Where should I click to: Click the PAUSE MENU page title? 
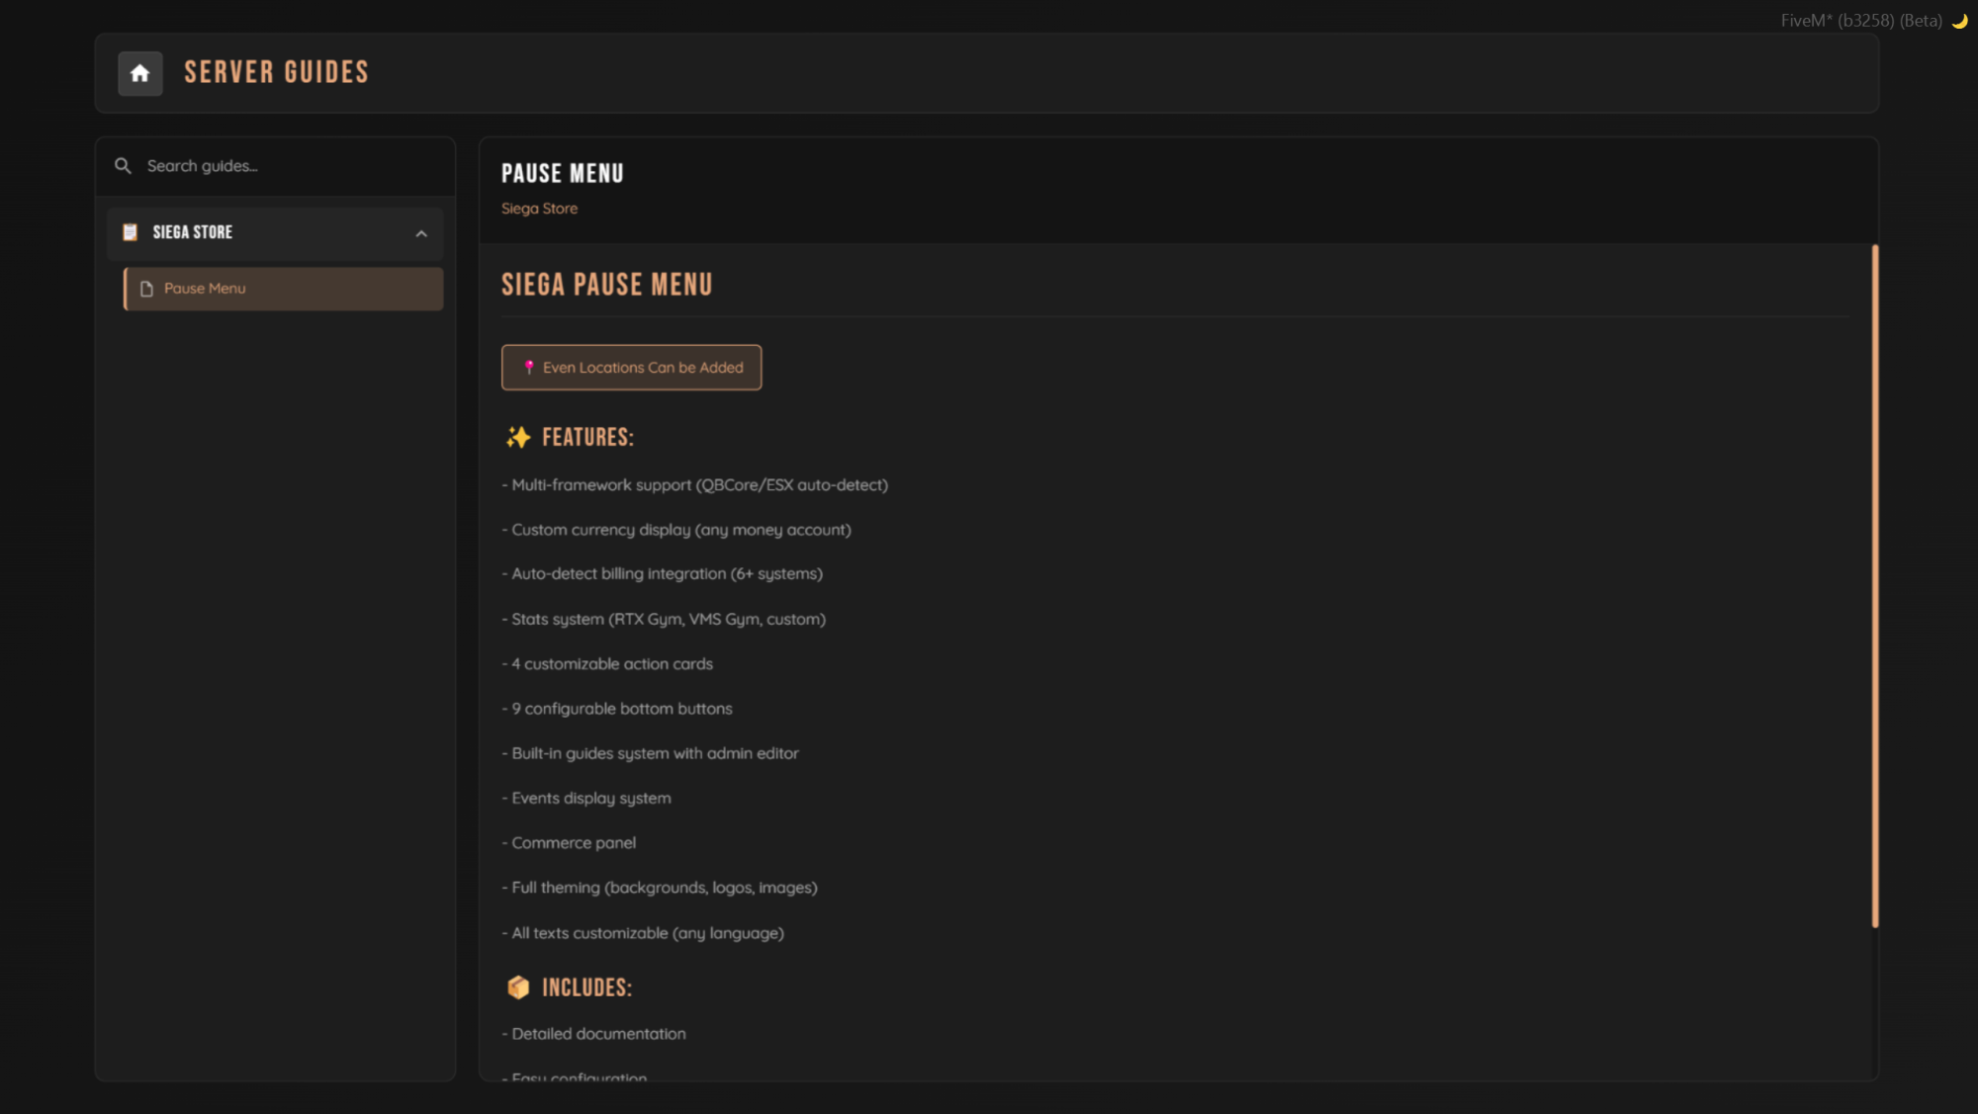(x=562, y=174)
